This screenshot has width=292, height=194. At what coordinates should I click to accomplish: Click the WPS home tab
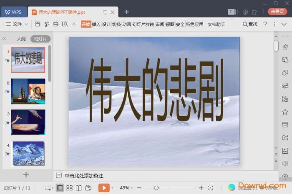pos(13,12)
